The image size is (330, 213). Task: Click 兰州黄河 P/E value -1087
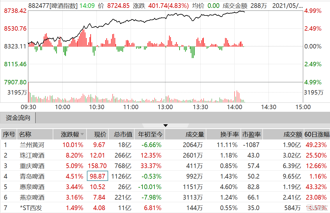click(251, 145)
